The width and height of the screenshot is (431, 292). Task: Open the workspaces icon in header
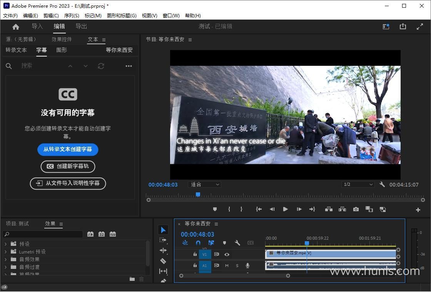point(386,27)
